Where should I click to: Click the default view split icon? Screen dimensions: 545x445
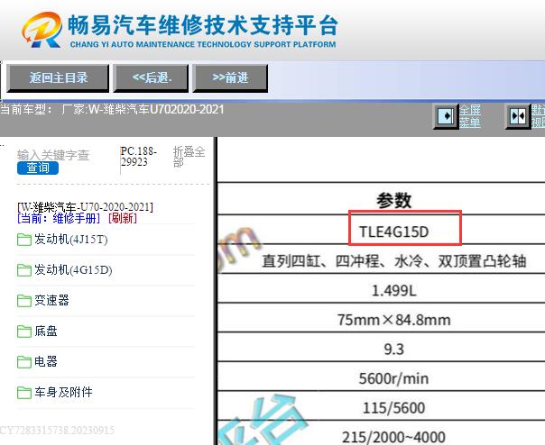coord(518,116)
